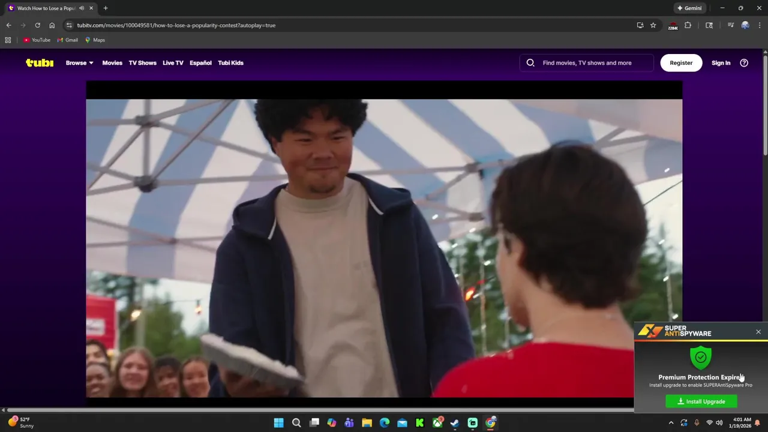Open the Extensions puzzle icon
The image size is (768, 432).
click(688, 25)
